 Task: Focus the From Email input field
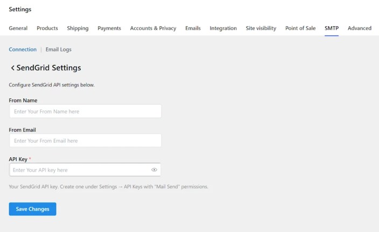85,141
